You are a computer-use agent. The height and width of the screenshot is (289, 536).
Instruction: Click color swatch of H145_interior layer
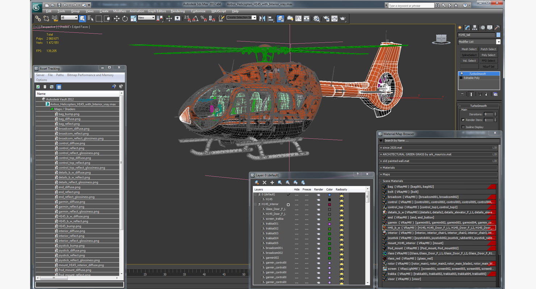point(330,204)
